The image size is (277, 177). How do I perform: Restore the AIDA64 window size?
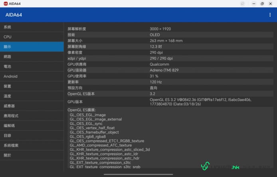point(262,4)
